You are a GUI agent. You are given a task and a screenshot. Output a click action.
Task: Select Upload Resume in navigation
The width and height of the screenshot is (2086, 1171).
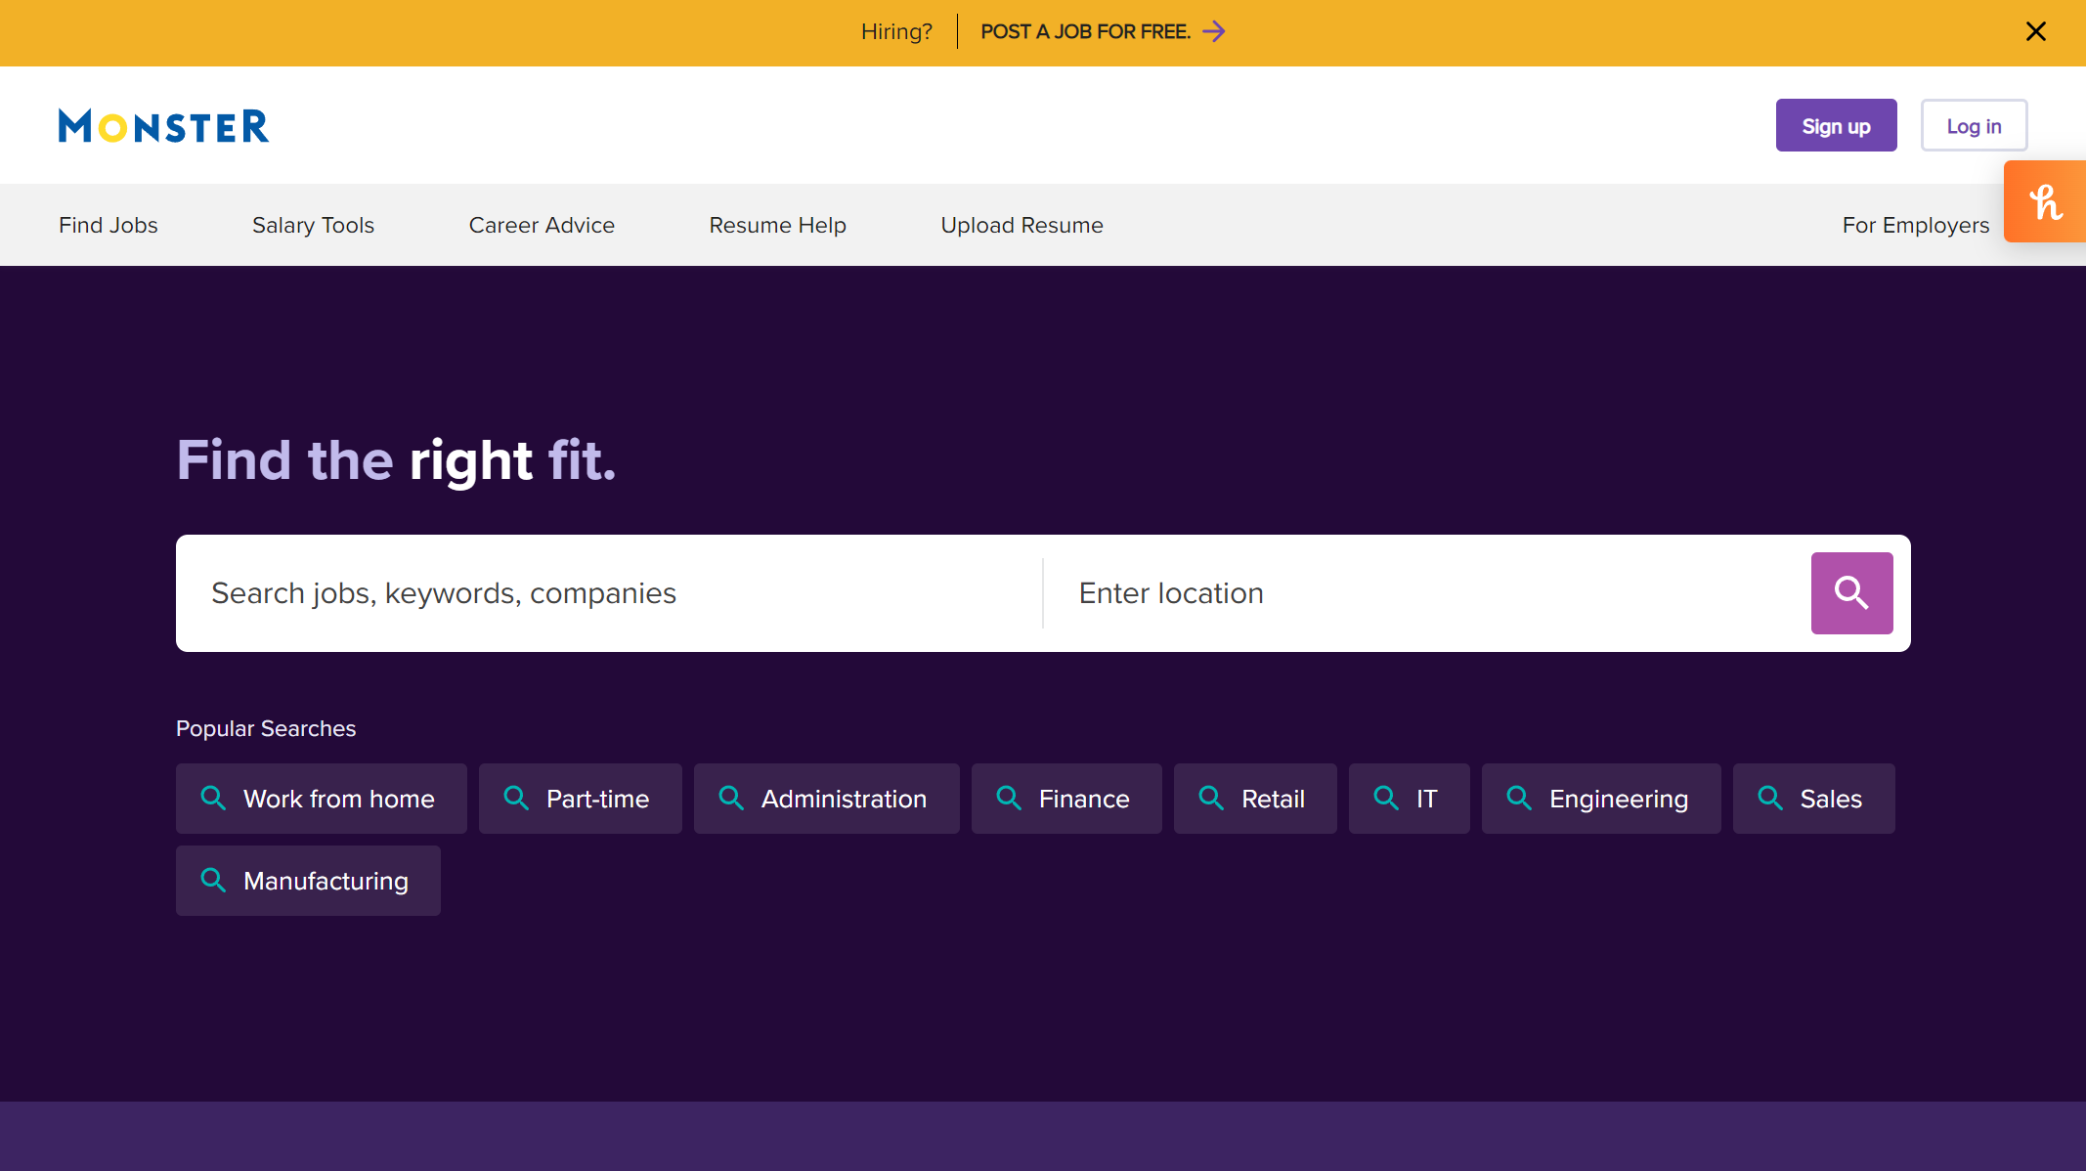1021,225
